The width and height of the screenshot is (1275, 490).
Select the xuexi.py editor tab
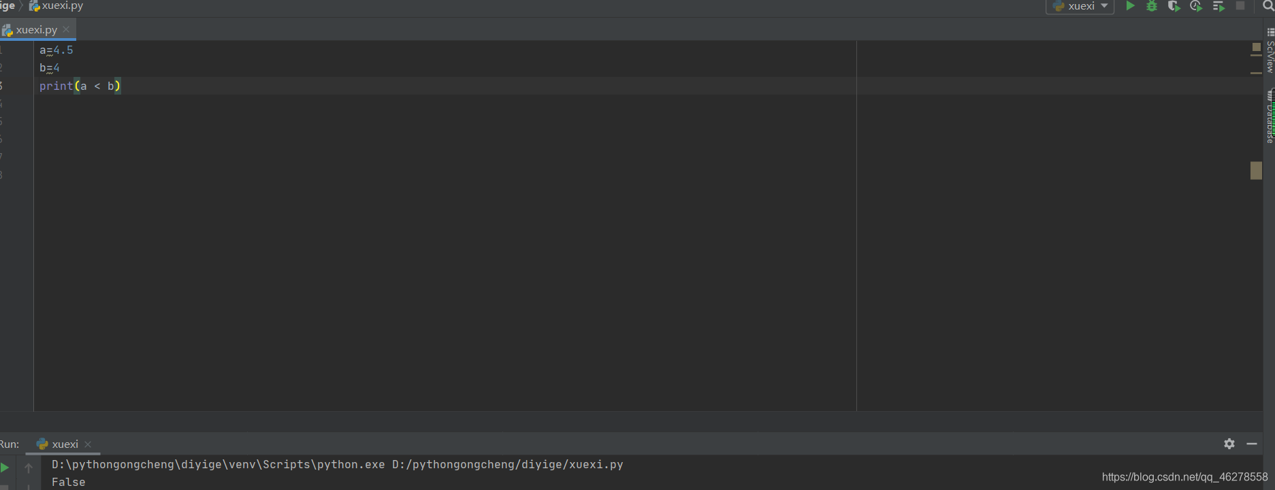click(36, 30)
